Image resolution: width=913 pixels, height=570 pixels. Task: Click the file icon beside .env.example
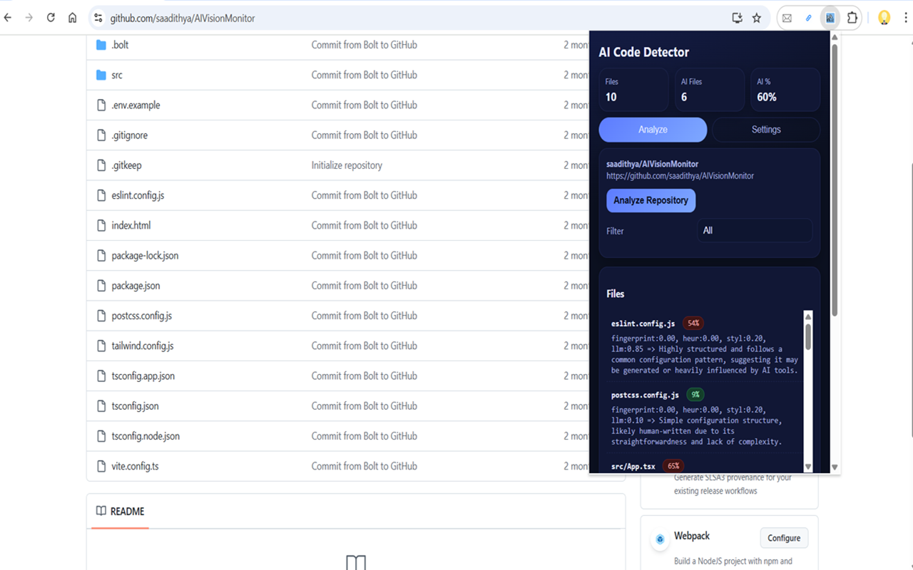tap(101, 105)
